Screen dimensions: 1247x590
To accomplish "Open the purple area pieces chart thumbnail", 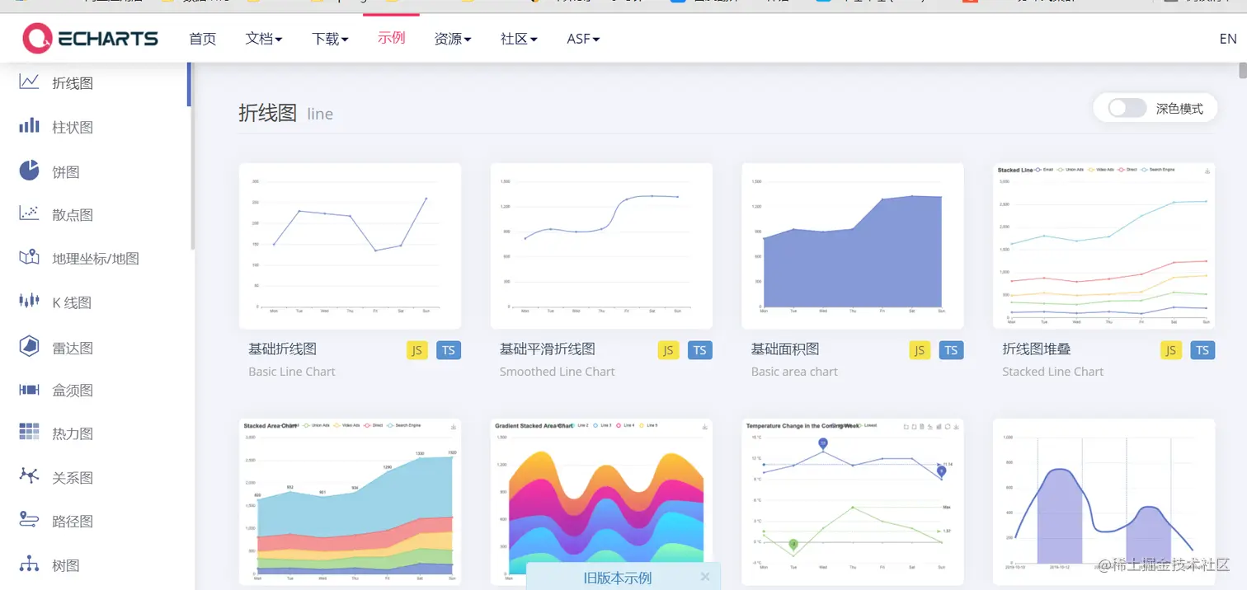I will coord(1104,502).
